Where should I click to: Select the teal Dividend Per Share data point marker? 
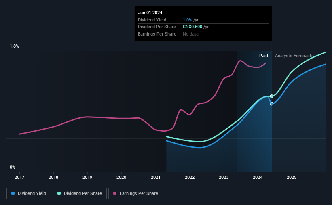[x=272, y=96]
